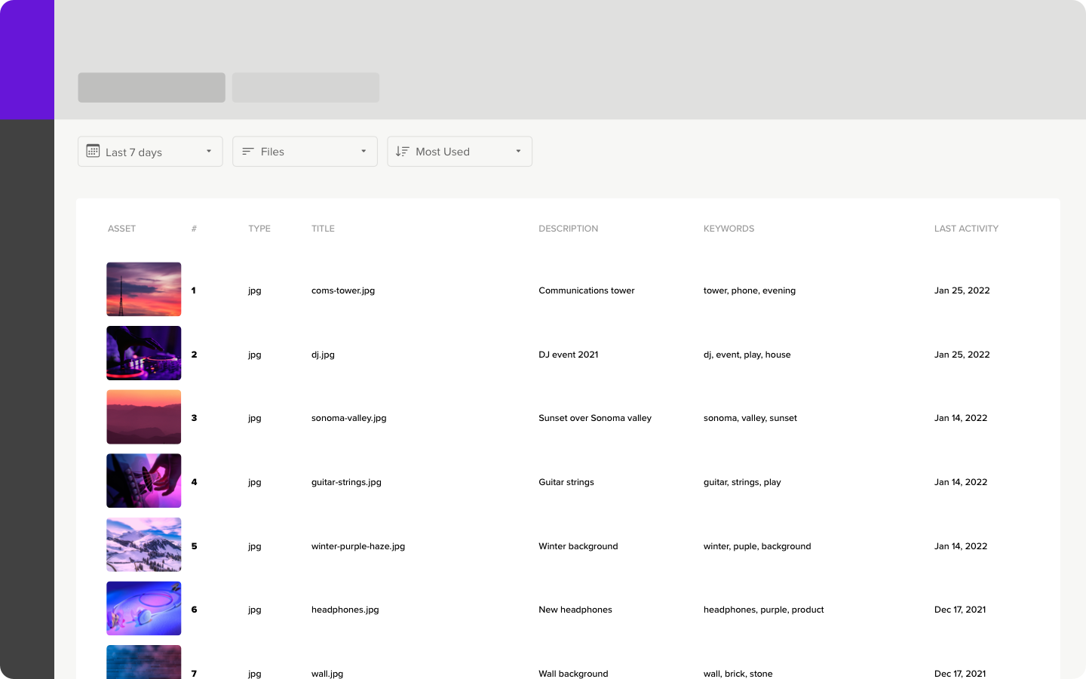This screenshot has height=679, width=1086.
Task: Select the first gray placeholder tab
Action: point(152,88)
